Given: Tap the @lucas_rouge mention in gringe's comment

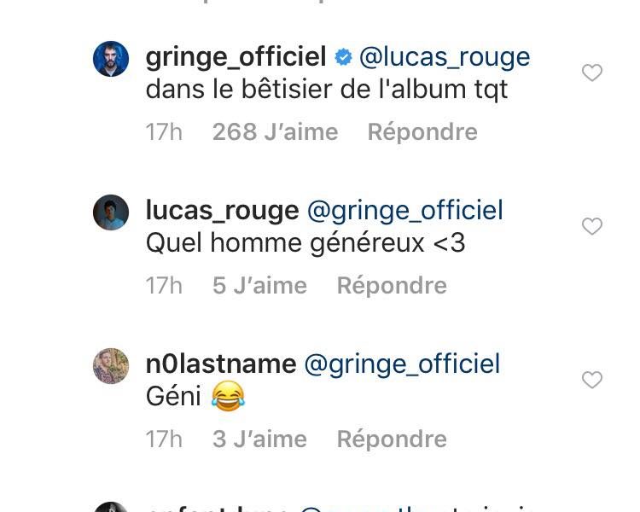Looking at the screenshot, I should point(445,57).
